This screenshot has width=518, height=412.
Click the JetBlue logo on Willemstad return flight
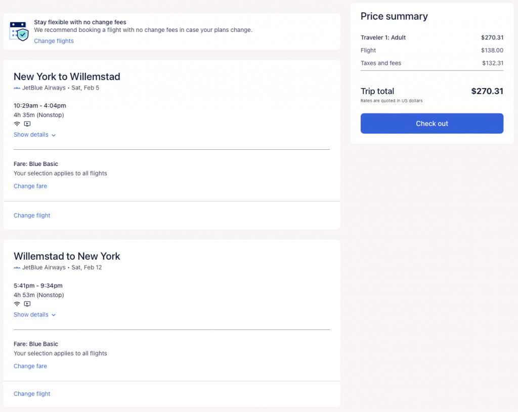coord(17,268)
